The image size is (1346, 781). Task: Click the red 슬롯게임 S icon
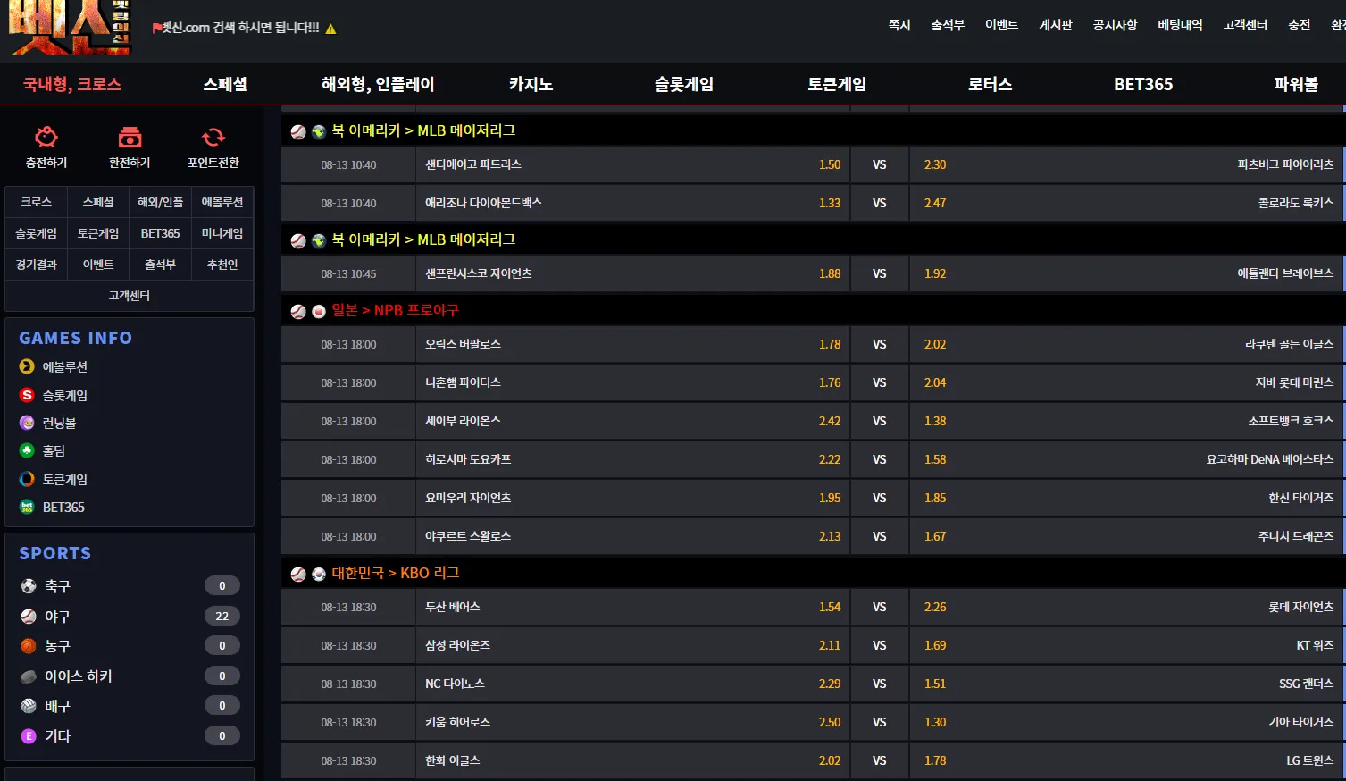[27, 395]
